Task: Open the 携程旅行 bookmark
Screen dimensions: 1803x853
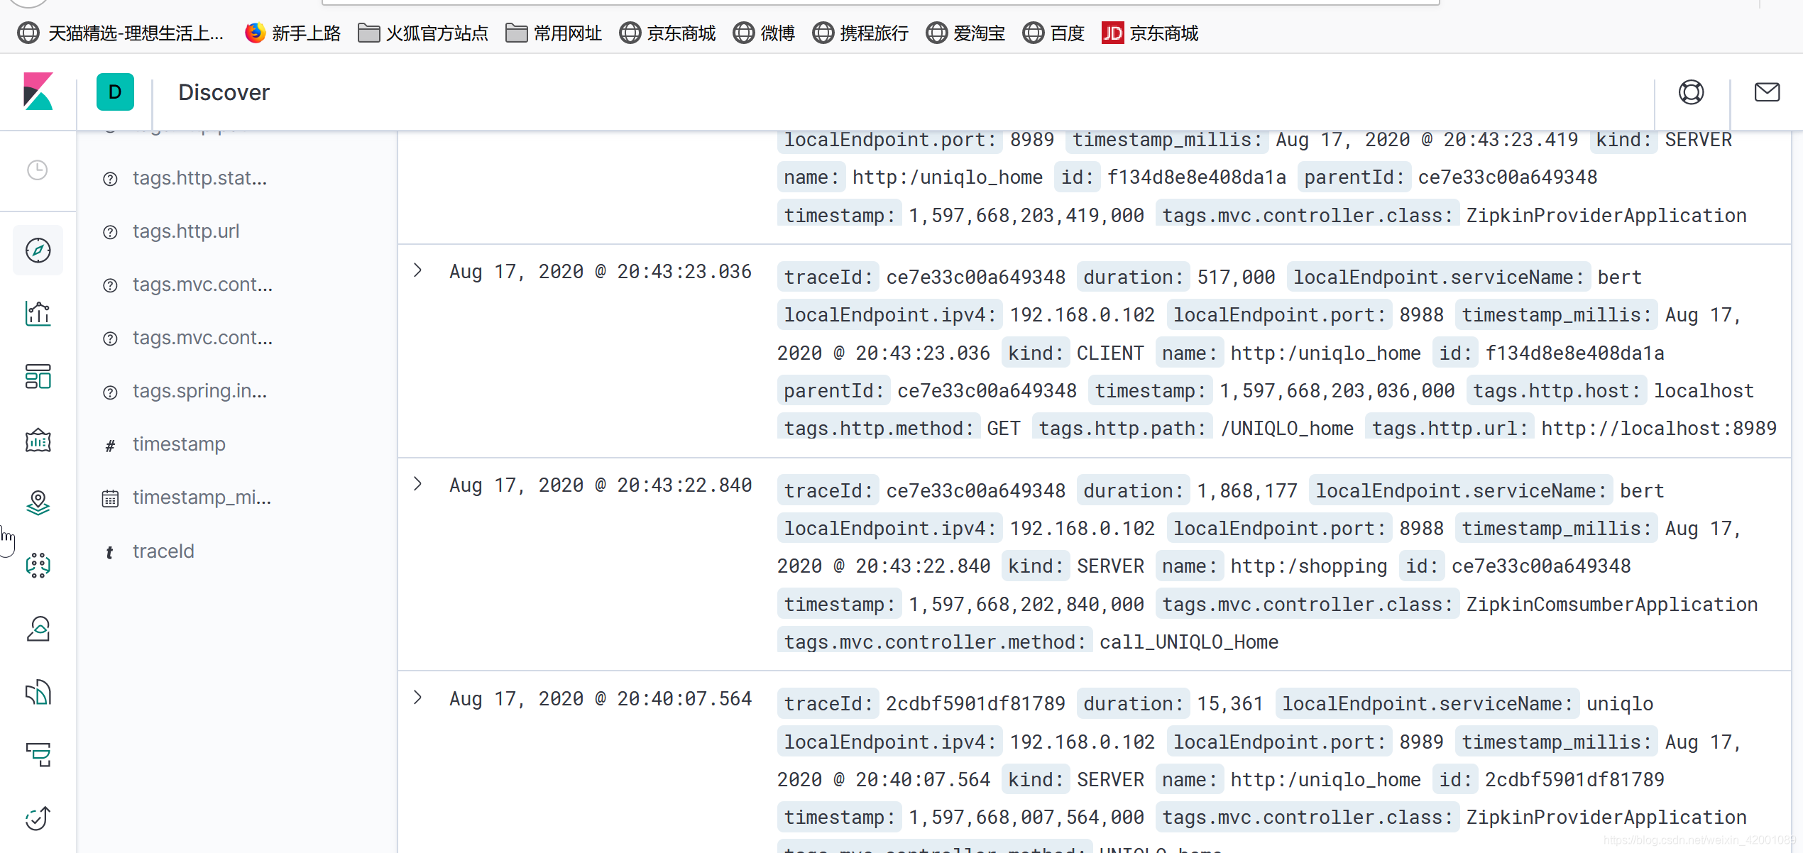Action: (860, 33)
